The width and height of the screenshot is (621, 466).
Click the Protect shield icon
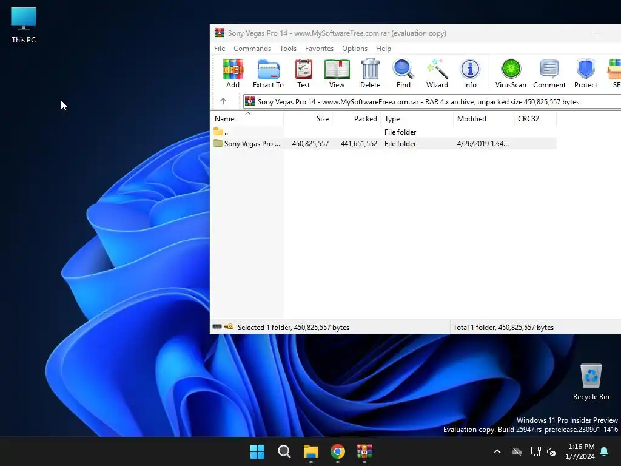pos(586,73)
